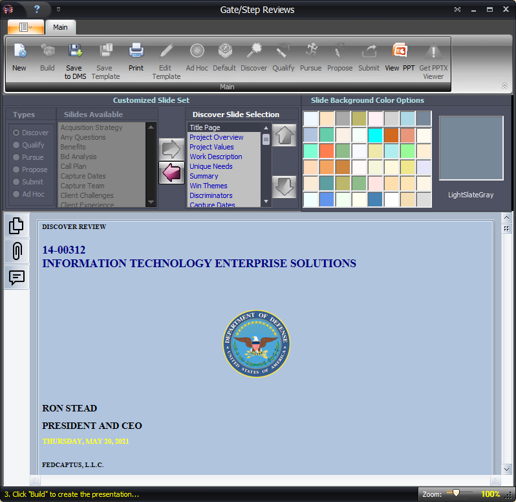Switch to the Main ribbon tab
The width and height of the screenshot is (516, 502).
pos(60,27)
